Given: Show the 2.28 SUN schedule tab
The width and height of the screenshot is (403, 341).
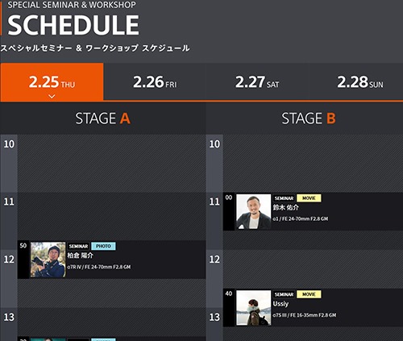Looking at the screenshot, I should (x=360, y=81).
